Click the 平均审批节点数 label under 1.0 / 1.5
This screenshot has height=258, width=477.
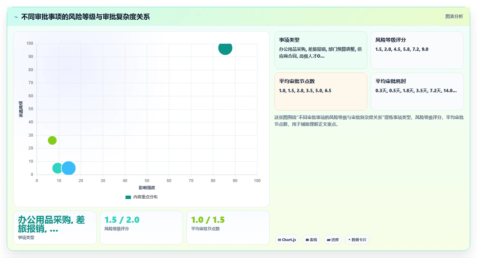click(x=205, y=229)
